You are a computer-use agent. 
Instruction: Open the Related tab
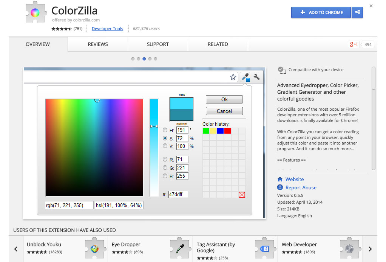click(218, 44)
